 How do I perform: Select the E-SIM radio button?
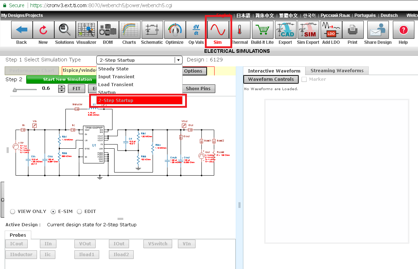click(53, 212)
